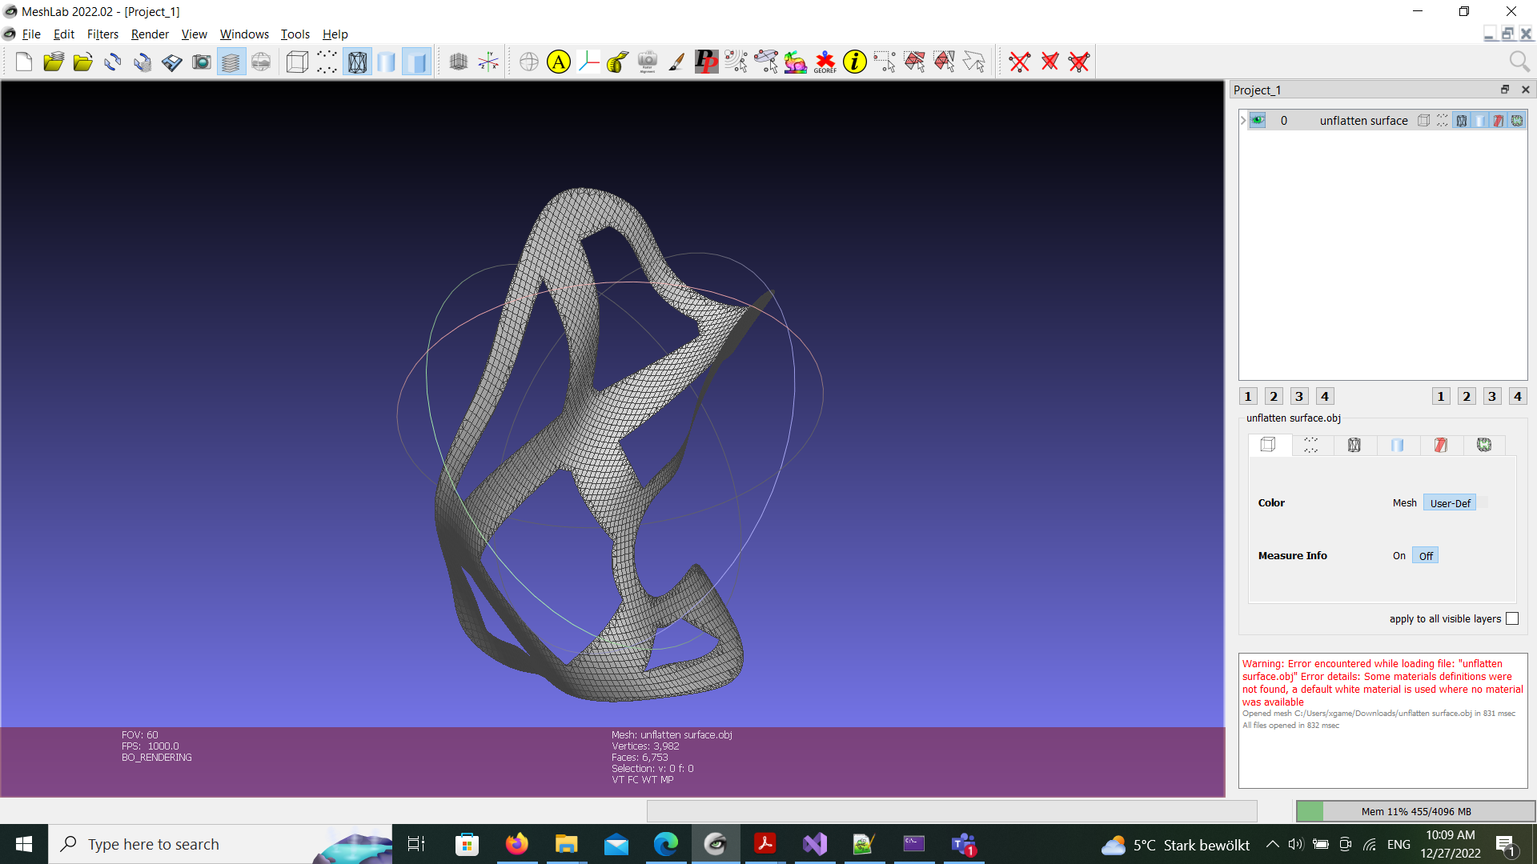Activate the measuring tape tool

pyautogui.click(x=617, y=62)
